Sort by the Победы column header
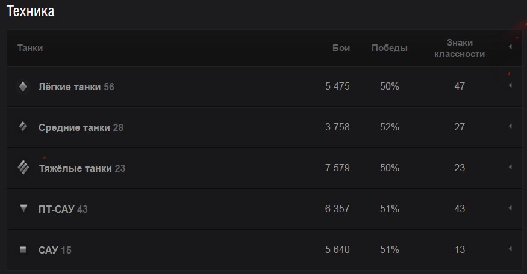 389,48
